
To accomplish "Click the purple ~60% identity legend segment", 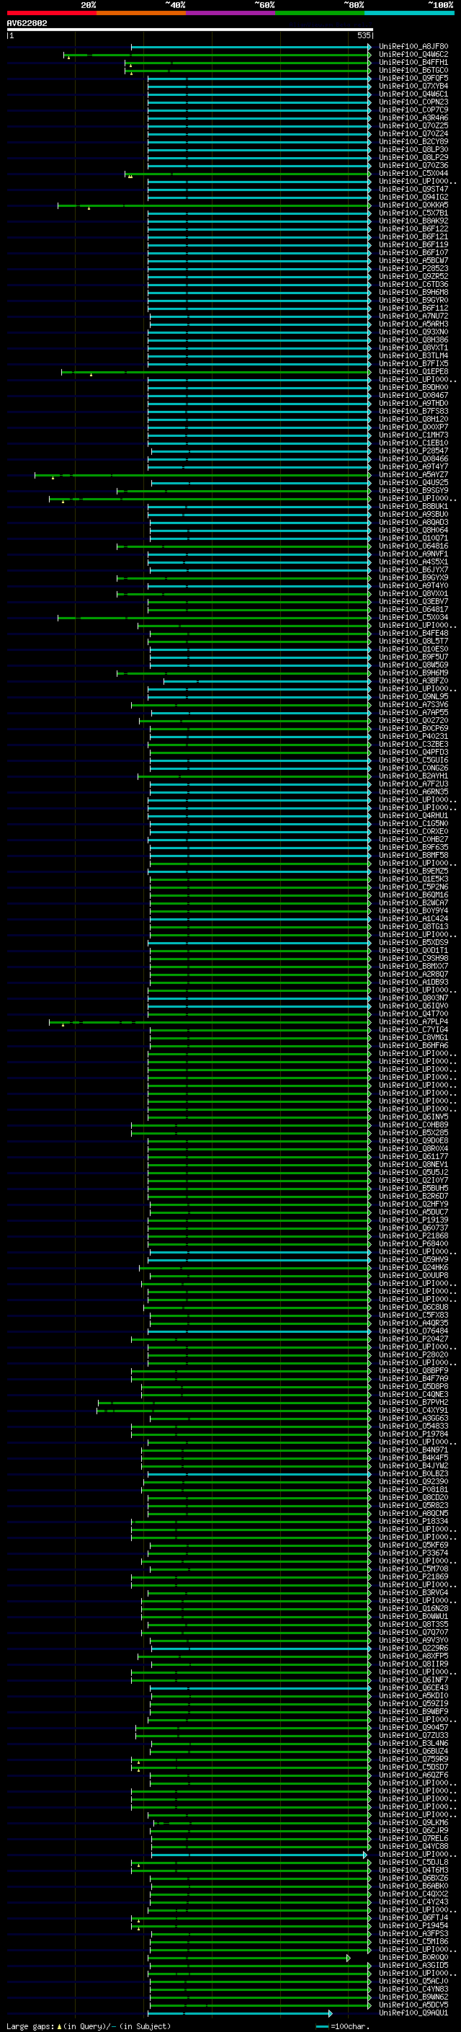I will coord(231,13).
